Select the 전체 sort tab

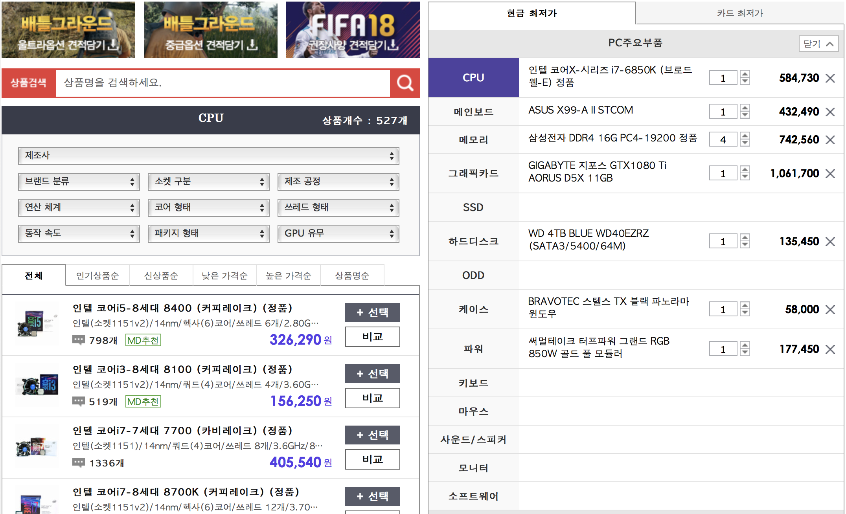tap(34, 275)
